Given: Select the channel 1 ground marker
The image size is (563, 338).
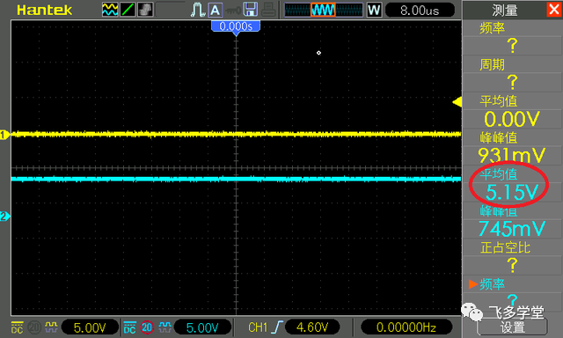Looking at the screenshot, I should coord(4,135).
